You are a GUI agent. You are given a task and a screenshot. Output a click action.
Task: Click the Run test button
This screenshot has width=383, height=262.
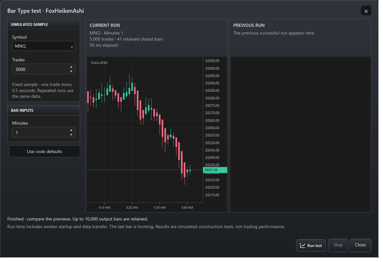tap(311, 245)
